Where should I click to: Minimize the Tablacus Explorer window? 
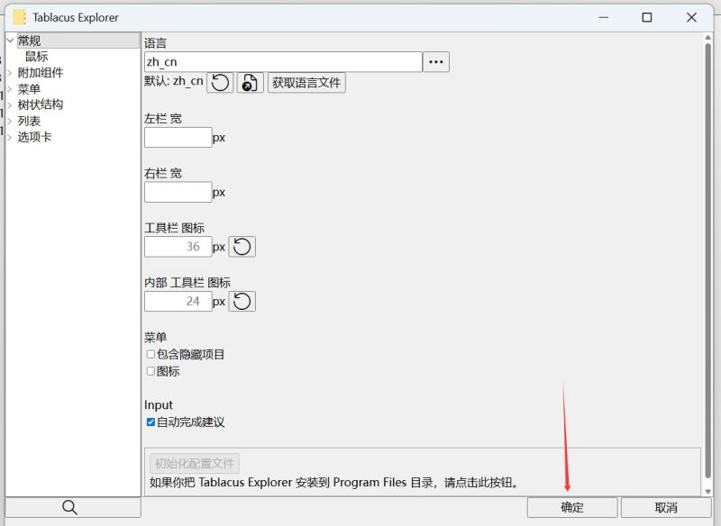coord(604,17)
